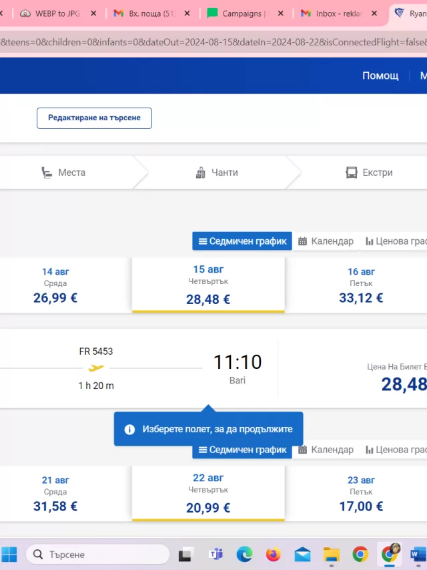This screenshot has width=427, height=570.
Task: Open the Помощ link in header
Action: pos(380,76)
